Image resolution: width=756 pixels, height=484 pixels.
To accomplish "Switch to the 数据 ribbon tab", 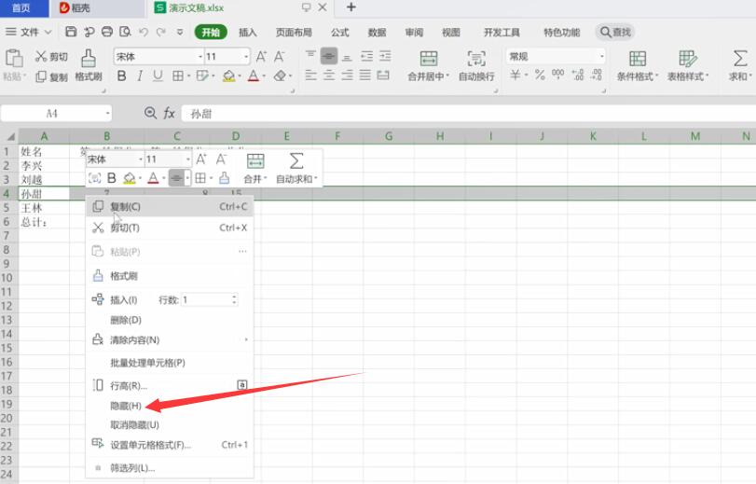I will (x=377, y=32).
